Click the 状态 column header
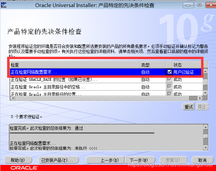This screenshot has height=171, width=216. coord(187,65)
